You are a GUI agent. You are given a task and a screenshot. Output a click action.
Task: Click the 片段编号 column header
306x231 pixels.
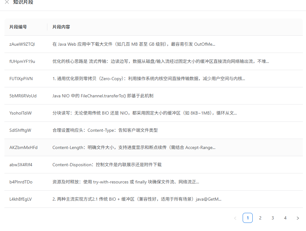coord(18,27)
